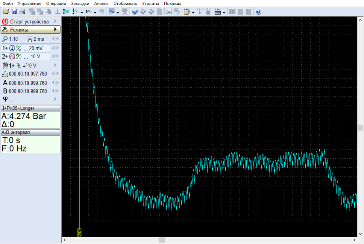This screenshot has width=364, height=244.
Task: Toggle channel 1 enable icon
Action: click(x=12, y=48)
